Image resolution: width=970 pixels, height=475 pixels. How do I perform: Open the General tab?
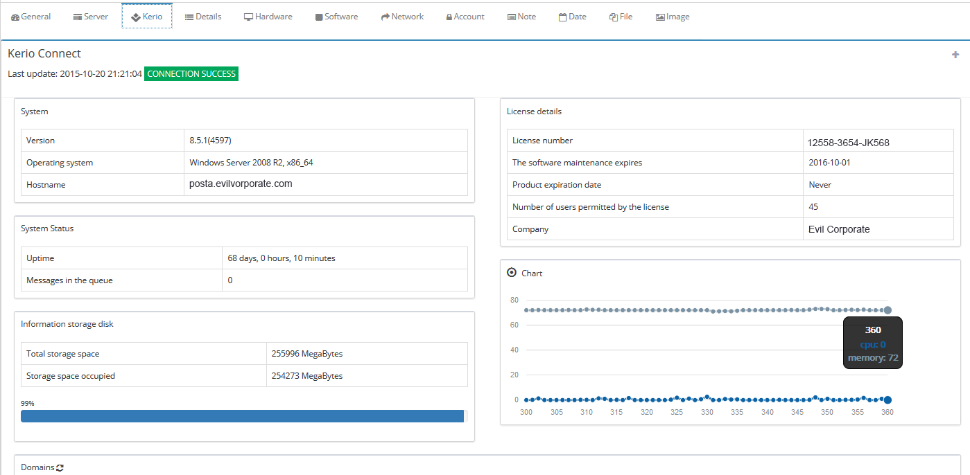pyautogui.click(x=31, y=17)
